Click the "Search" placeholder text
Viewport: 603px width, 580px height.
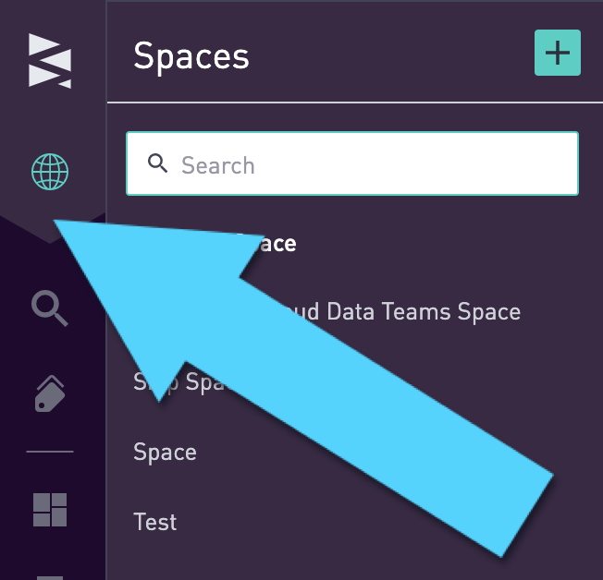[217, 165]
